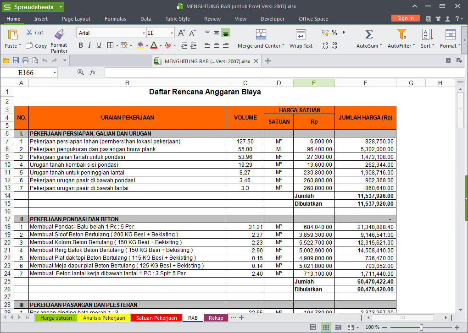The image size is (468, 333).
Task: Go to the Data tab
Action: 145,19
